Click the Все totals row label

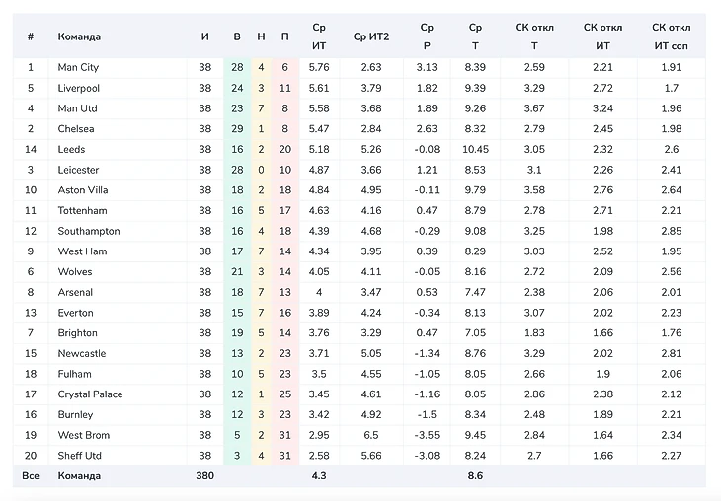[x=31, y=476]
